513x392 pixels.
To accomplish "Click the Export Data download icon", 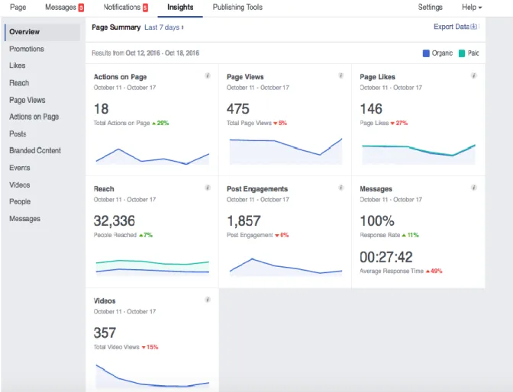I will click(474, 27).
